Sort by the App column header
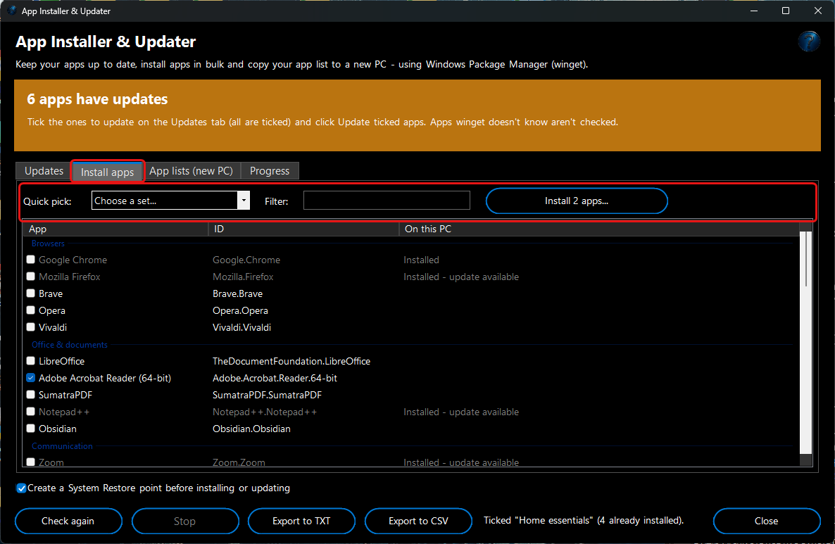Image resolution: width=835 pixels, height=544 pixels. (x=115, y=229)
